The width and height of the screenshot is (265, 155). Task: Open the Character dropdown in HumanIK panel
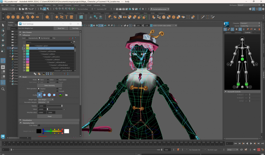(250, 23)
